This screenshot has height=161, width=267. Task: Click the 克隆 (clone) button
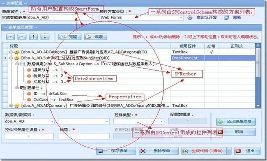70,37
